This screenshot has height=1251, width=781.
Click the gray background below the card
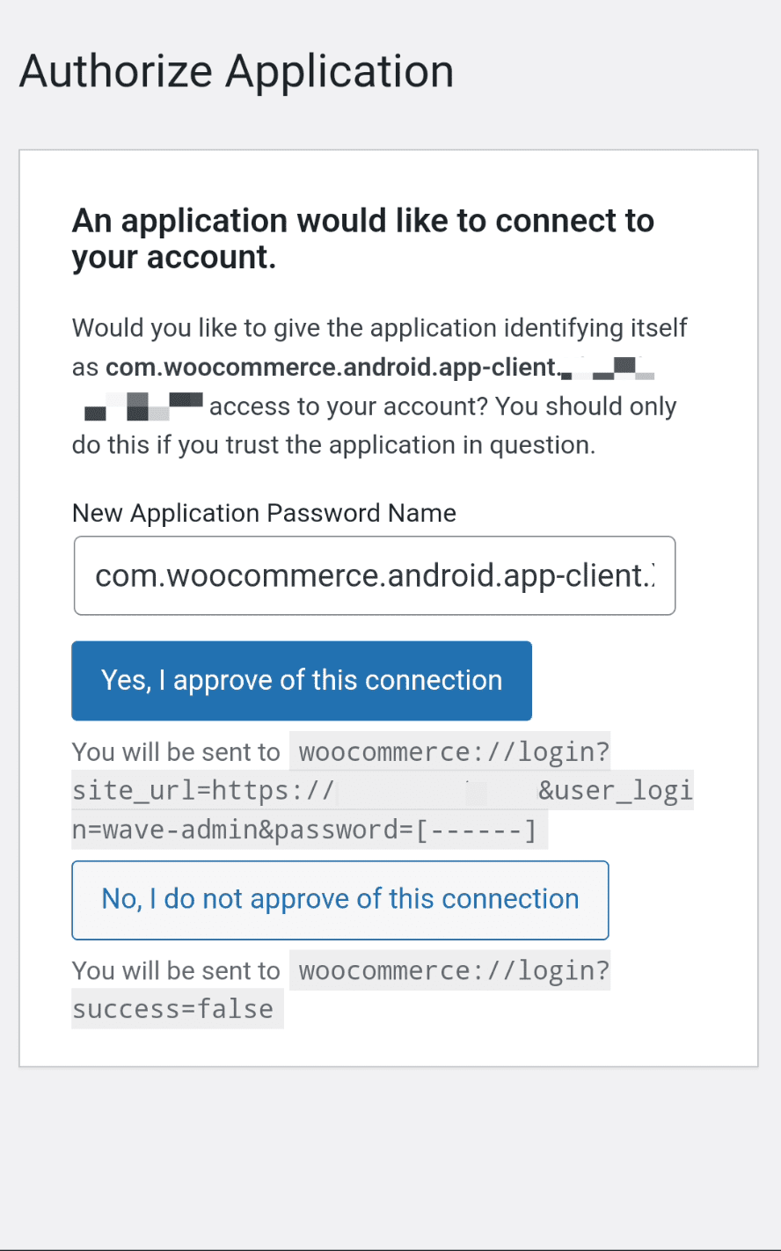[x=390, y=1152]
